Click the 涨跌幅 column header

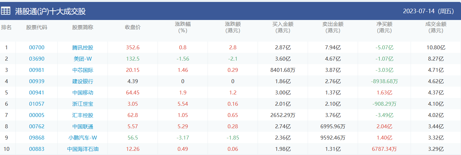(183, 27)
